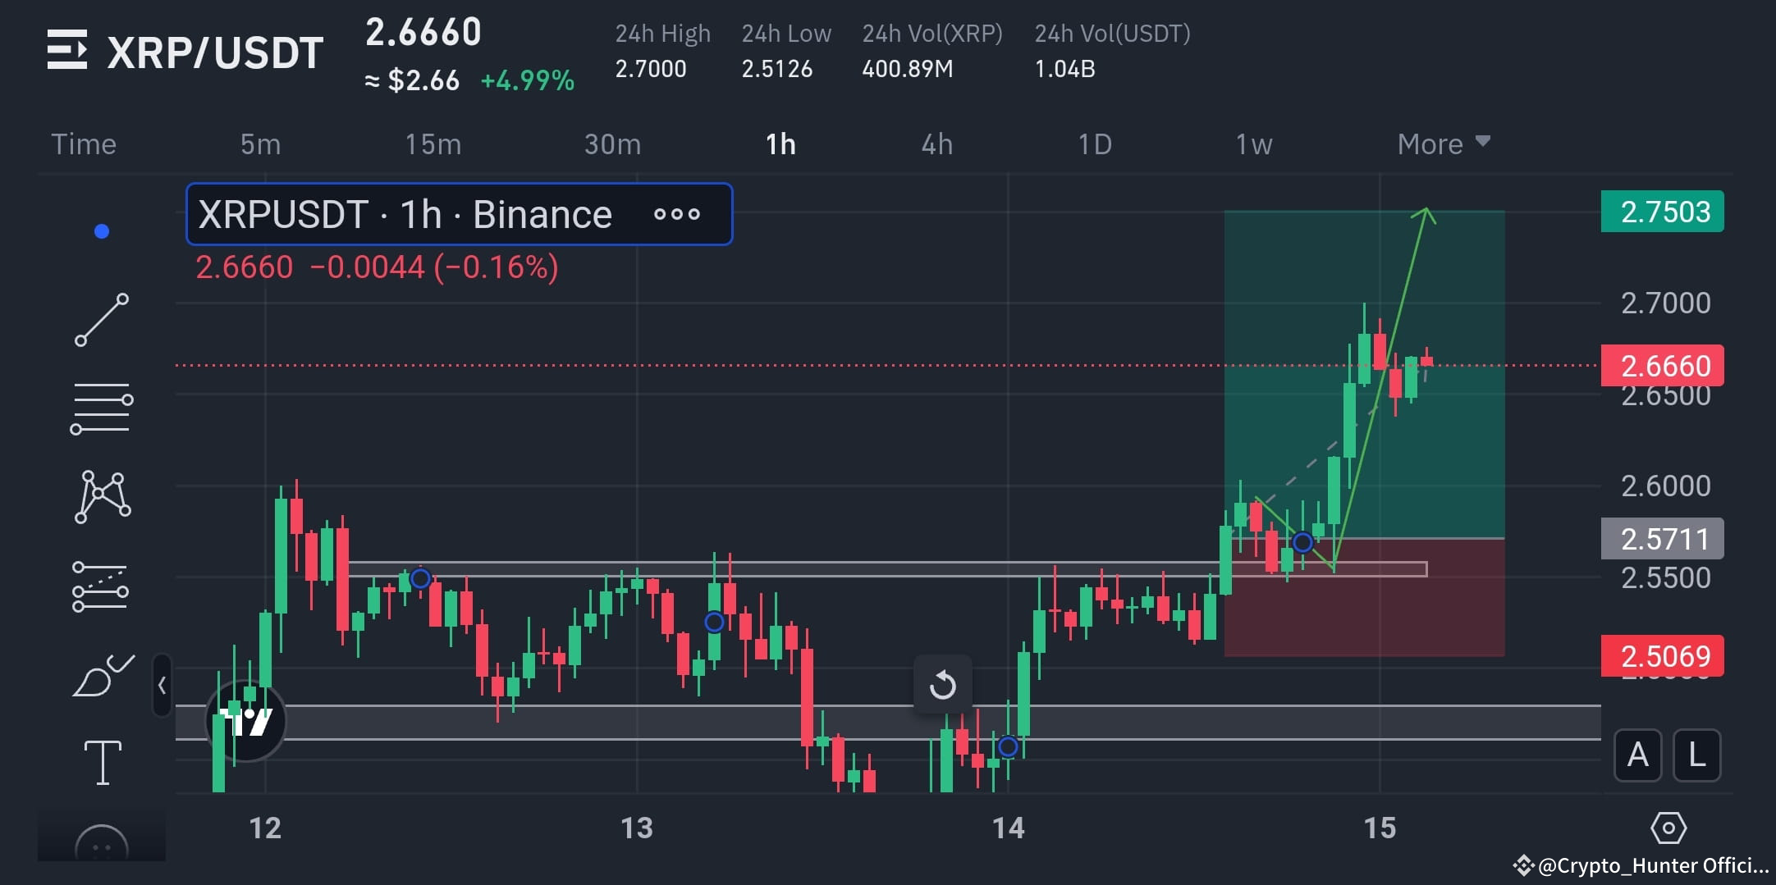
Task: Switch to the 15m timeframe tab
Action: tap(433, 144)
